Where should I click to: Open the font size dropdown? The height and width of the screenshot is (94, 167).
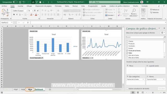coord(32,11)
